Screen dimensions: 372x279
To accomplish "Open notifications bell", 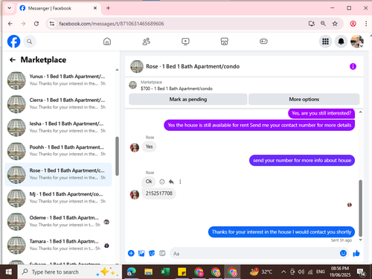I will pos(341,42).
